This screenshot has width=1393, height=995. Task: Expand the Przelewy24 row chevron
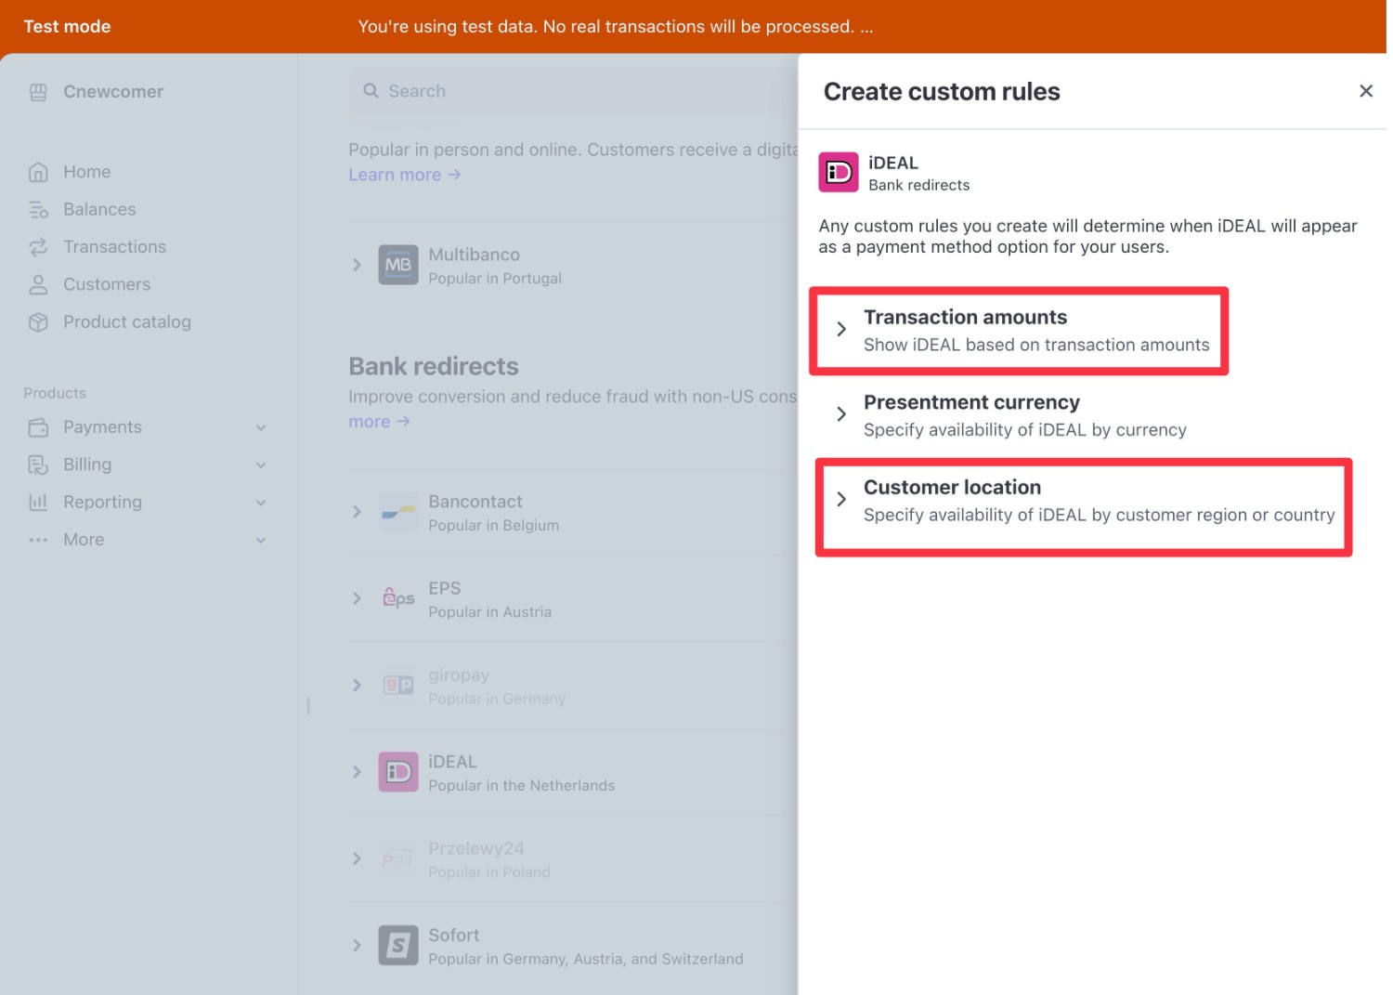[x=357, y=859]
